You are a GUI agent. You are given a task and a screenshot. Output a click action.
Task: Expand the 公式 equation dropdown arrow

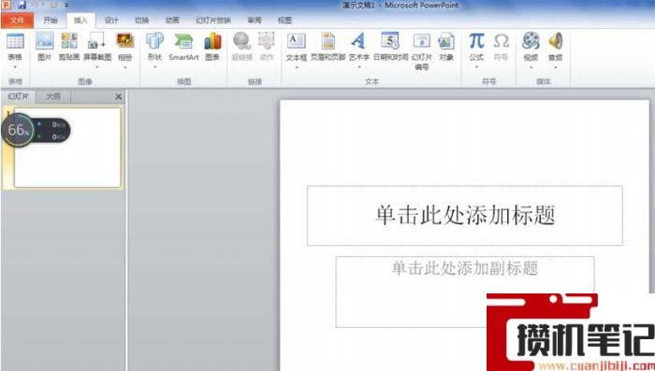tap(476, 66)
